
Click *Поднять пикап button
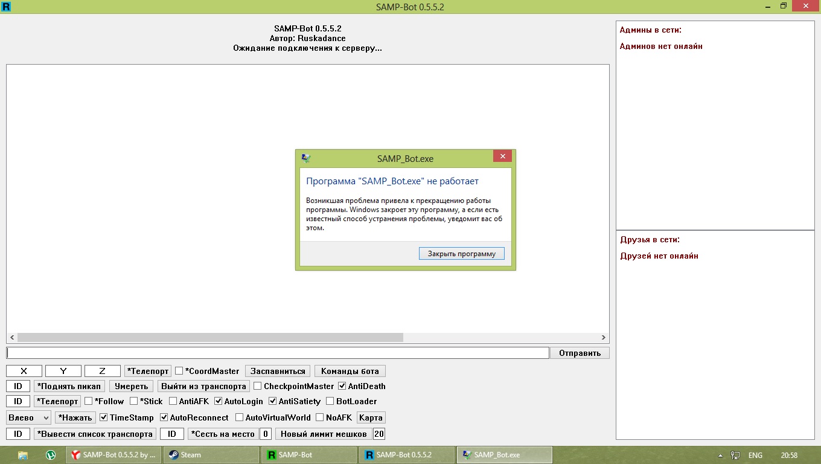[69, 386]
